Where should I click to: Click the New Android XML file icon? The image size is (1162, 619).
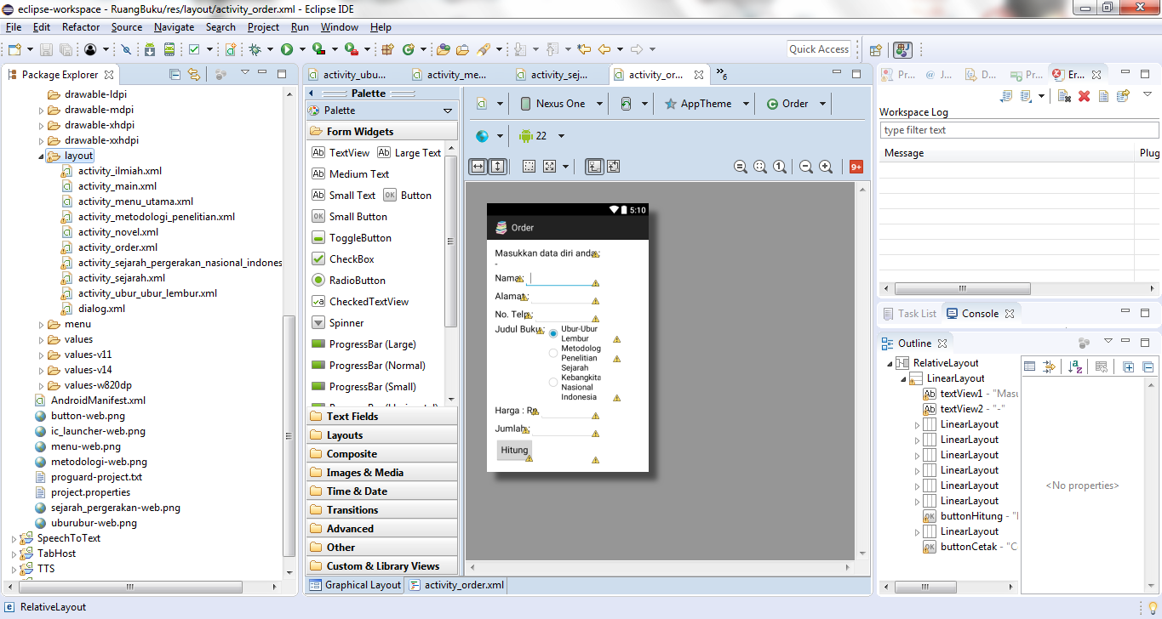231,50
